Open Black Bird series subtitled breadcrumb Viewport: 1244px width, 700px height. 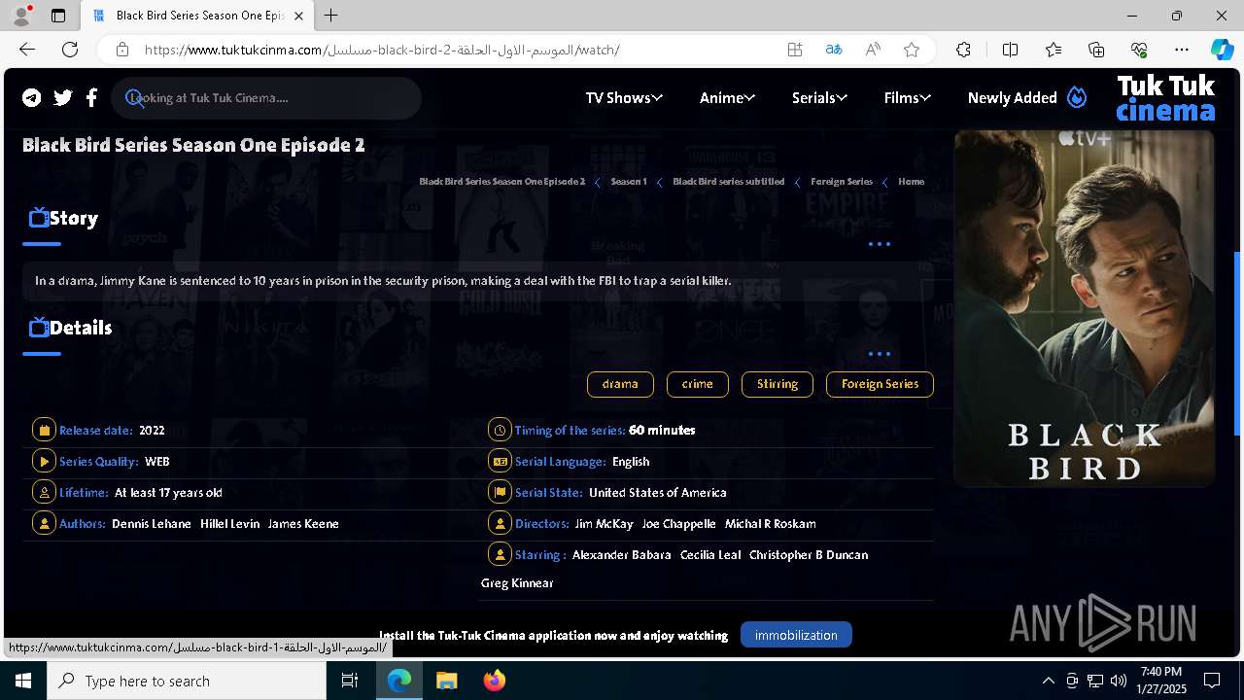[x=728, y=182]
